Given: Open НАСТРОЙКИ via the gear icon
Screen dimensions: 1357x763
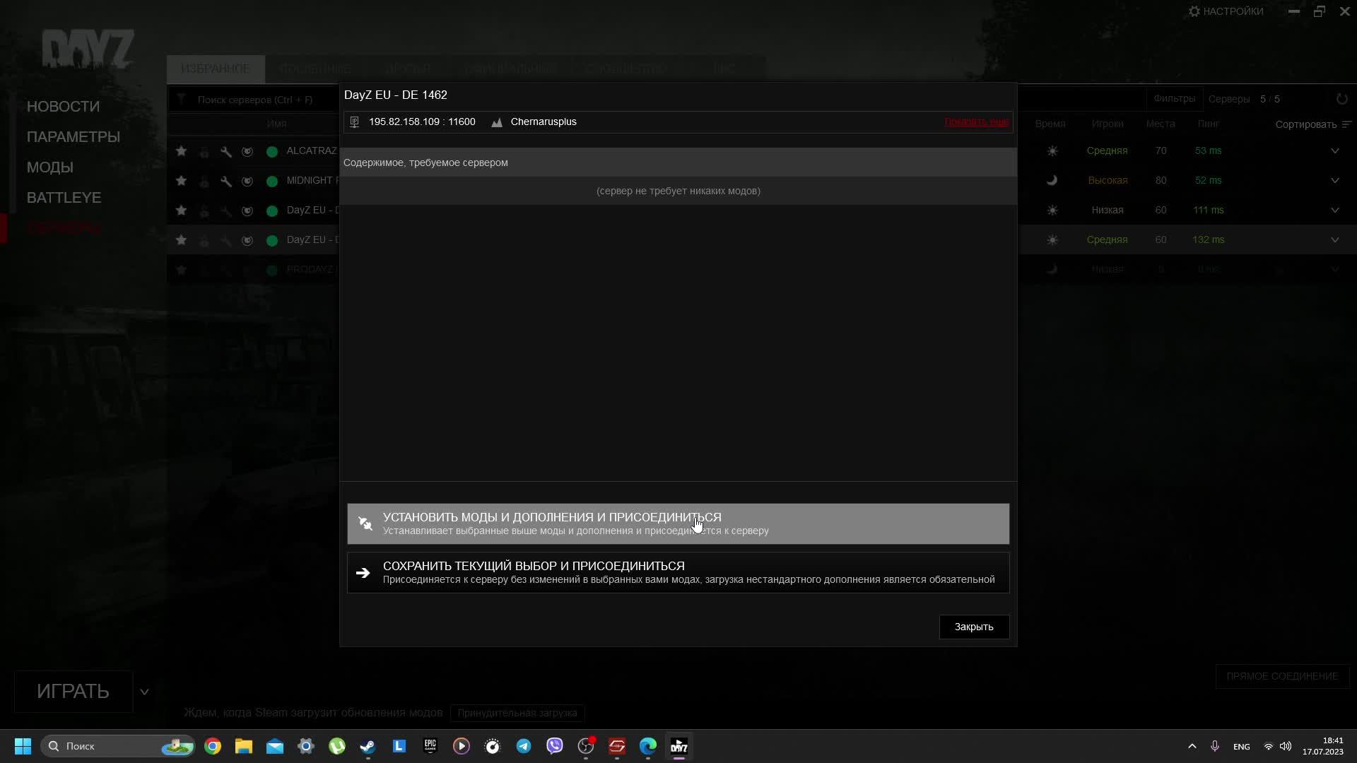Looking at the screenshot, I should pos(1194,11).
